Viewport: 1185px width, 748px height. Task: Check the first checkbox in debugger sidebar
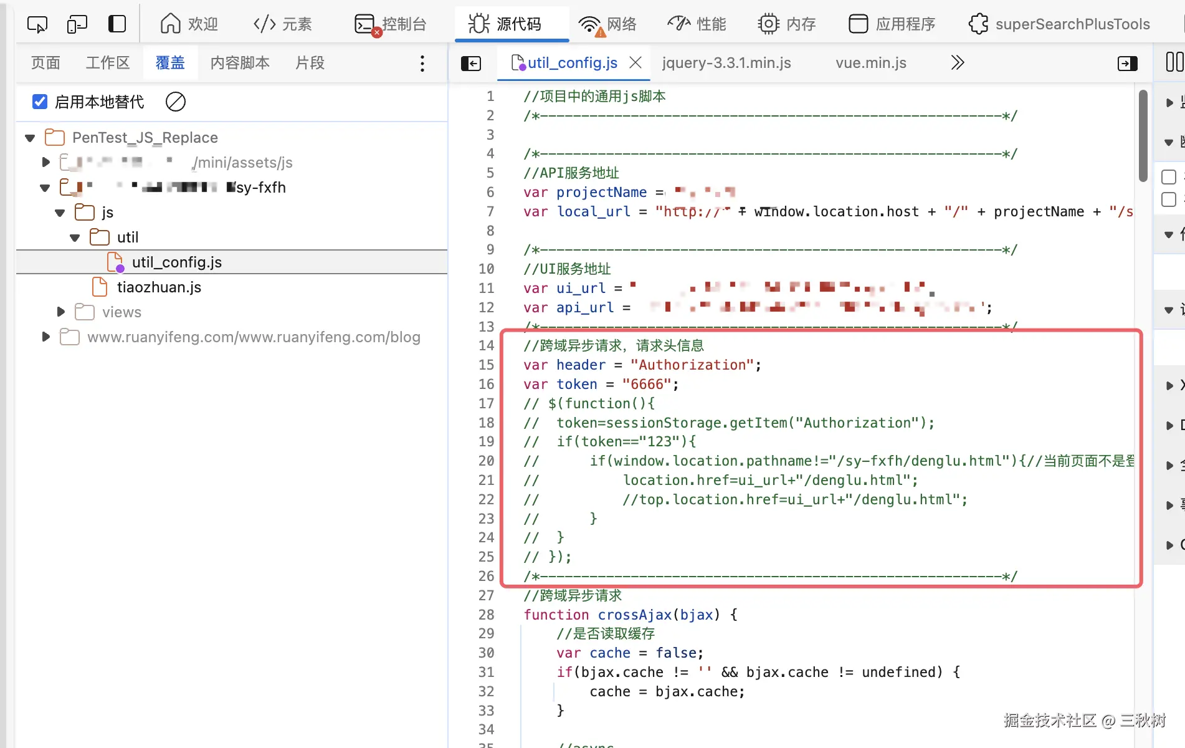pyautogui.click(x=1169, y=177)
